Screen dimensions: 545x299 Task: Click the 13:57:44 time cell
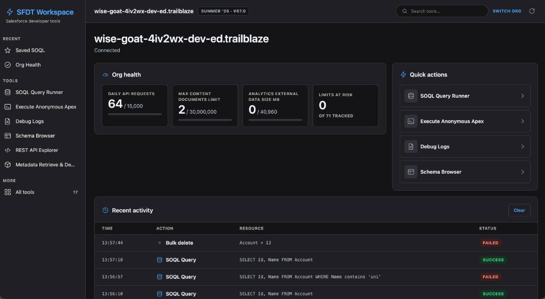pyautogui.click(x=112, y=243)
